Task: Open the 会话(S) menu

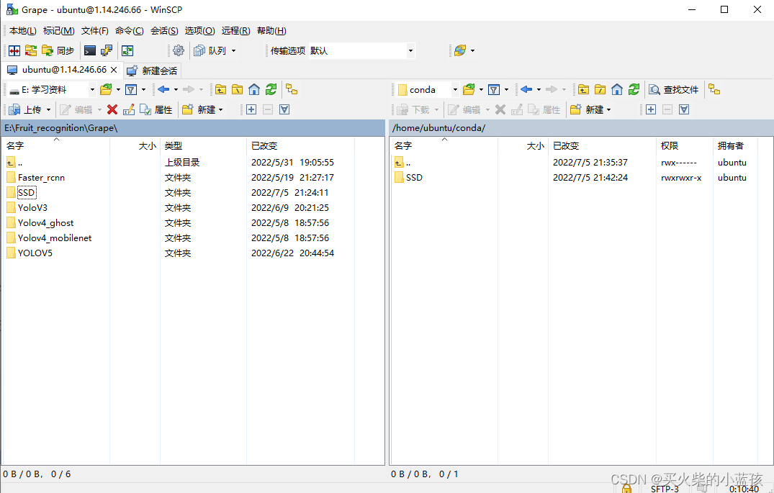Action: click(x=164, y=31)
